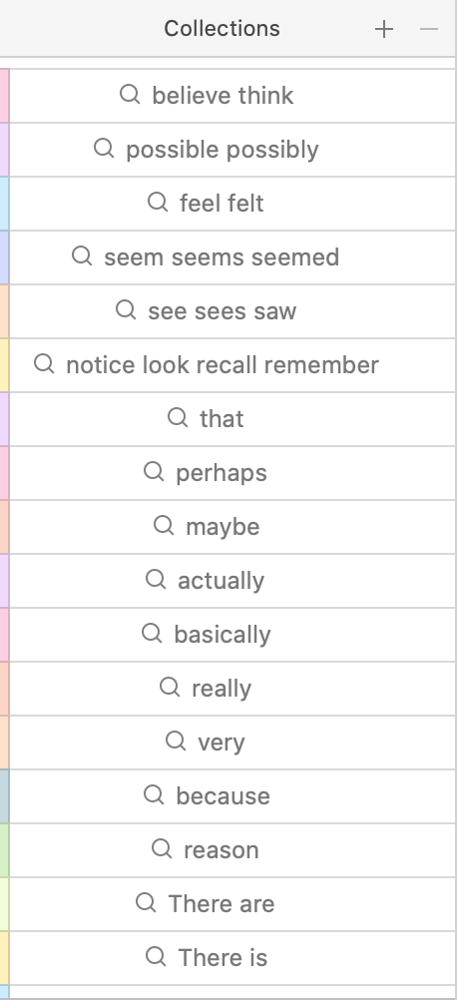457x1000 pixels.
Task: Click the pink color label of 'believe think'
Action: pos(4,96)
